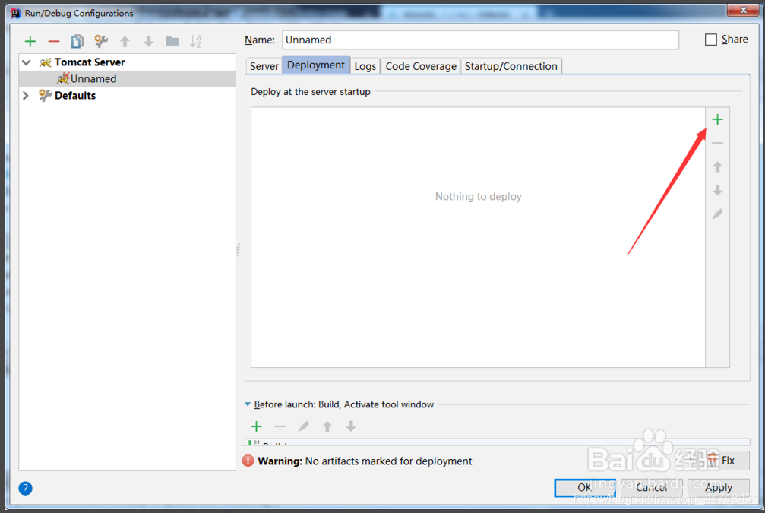765x513 pixels.
Task: Enable the Share checkbox
Action: 711,40
